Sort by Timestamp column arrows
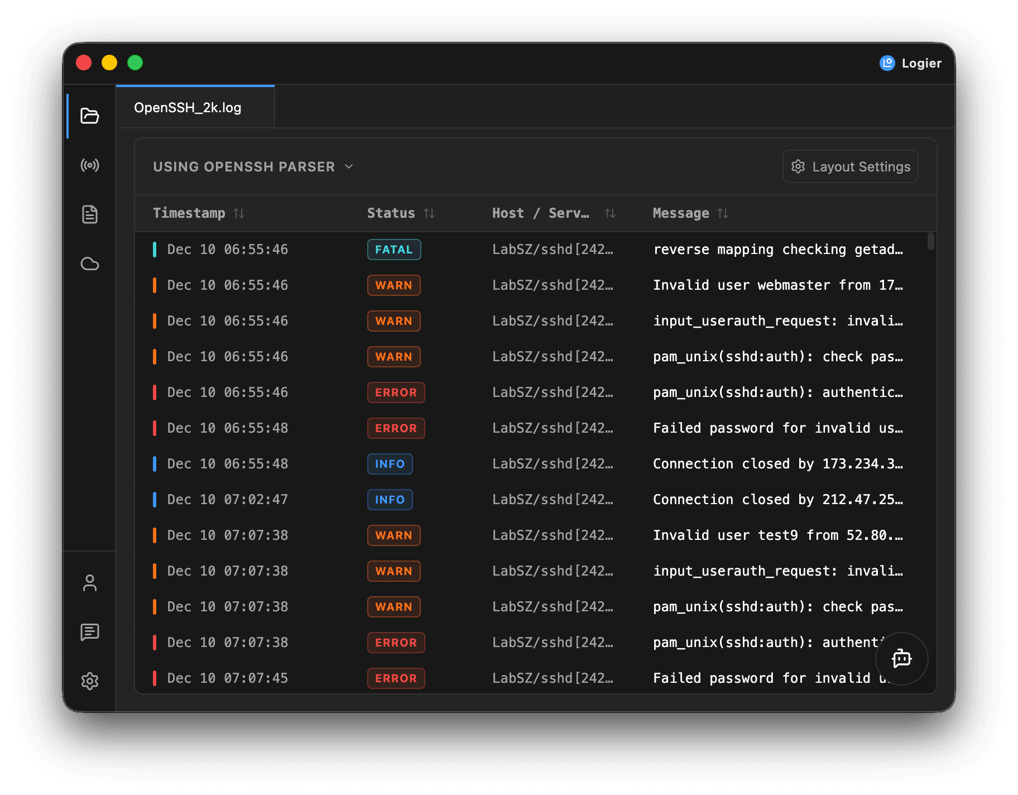 tap(239, 213)
